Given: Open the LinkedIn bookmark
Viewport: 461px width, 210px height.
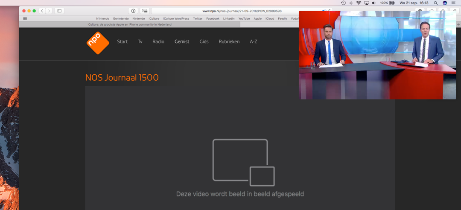Looking at the screenshot, I should (x=229, y=18).
